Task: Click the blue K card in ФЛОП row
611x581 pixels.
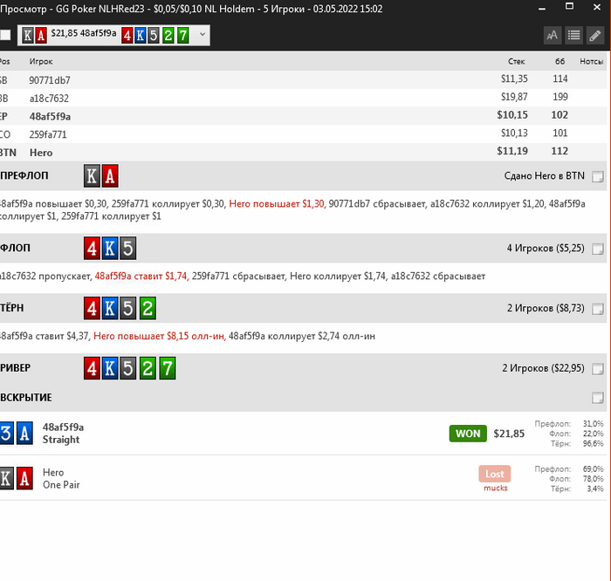Action: point(110,249)
